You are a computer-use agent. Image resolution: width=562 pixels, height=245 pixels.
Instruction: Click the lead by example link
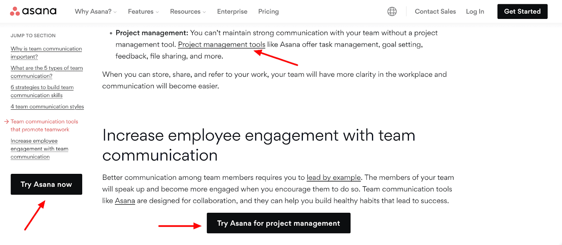pos(334,177)
